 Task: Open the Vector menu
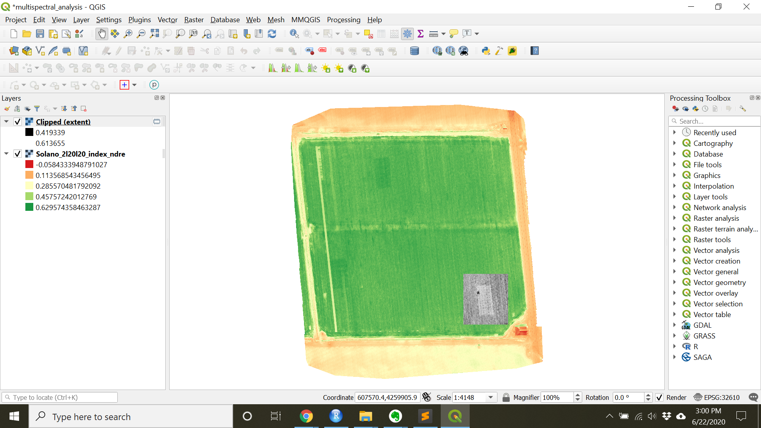tap(167, 20)
